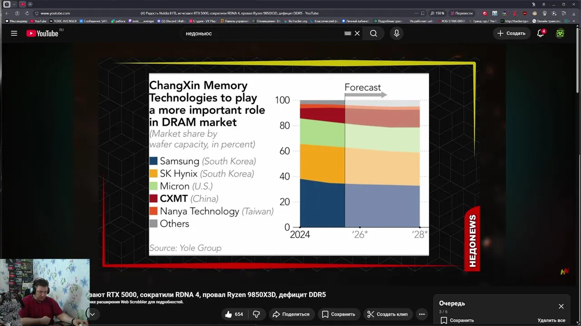Dislike the video with thumbs down
The height and width of the screenshot is (326, 581).
(x=256, y=314)
